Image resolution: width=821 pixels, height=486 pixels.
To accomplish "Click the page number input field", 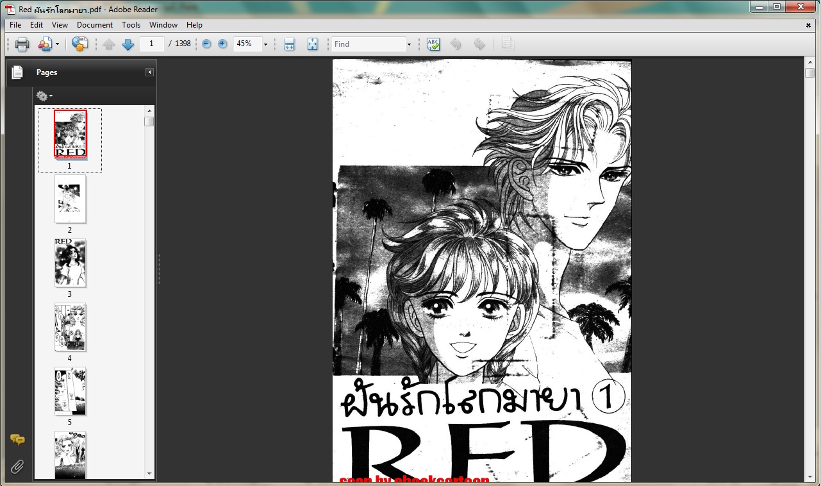I will [151, 44].
